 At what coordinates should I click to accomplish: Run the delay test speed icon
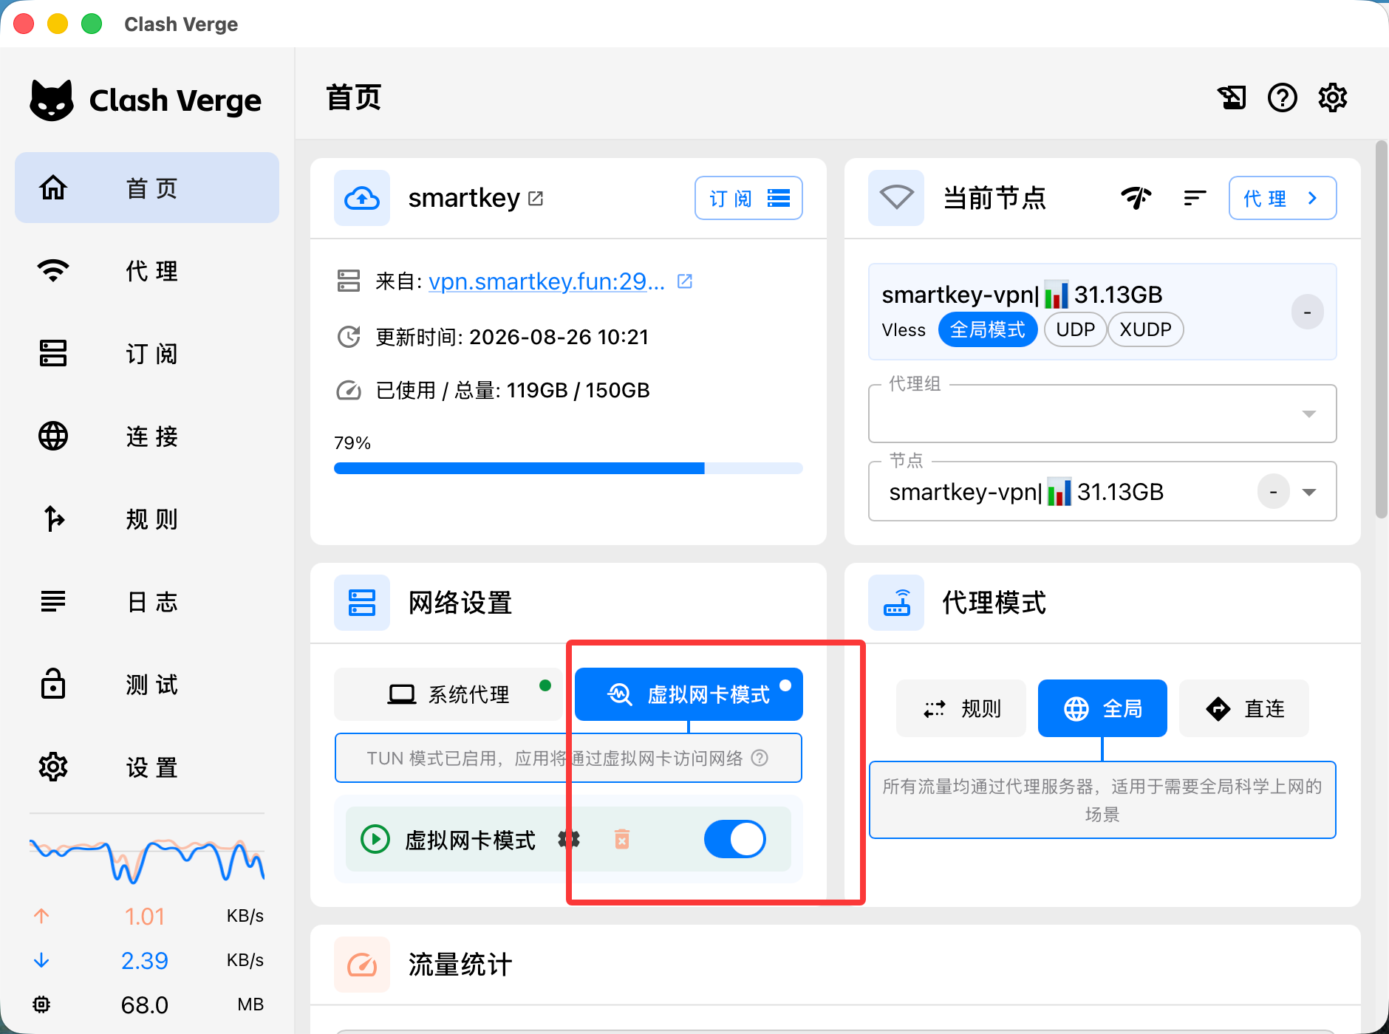coord(1136,198)
